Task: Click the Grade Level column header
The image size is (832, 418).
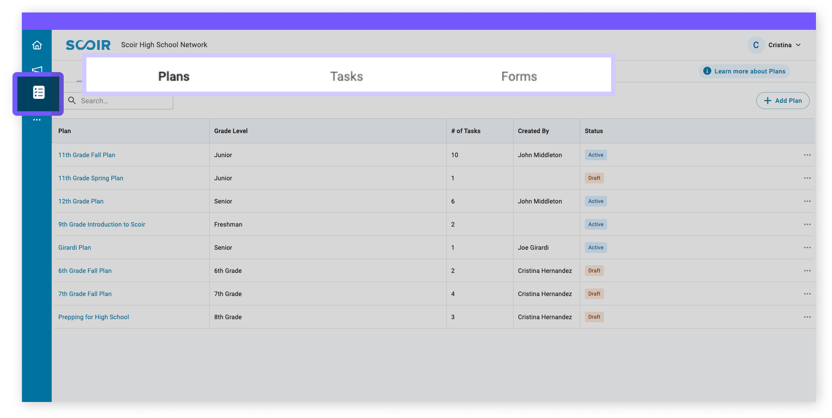Action: [x=231, y=131]
